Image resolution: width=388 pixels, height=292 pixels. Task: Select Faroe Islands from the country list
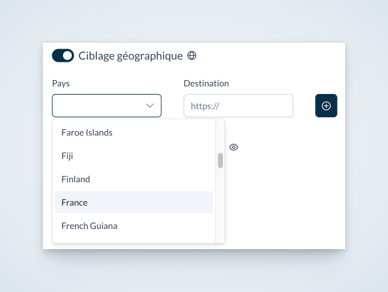click(x=134, y=132)
